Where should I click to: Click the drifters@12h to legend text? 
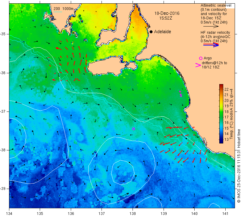[x=214, y=63]
